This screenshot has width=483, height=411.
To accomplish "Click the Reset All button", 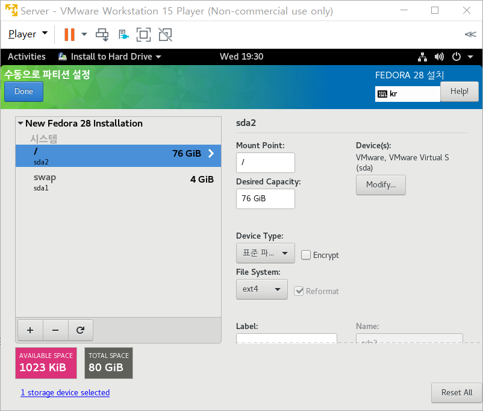I will (x=457, y=392).
